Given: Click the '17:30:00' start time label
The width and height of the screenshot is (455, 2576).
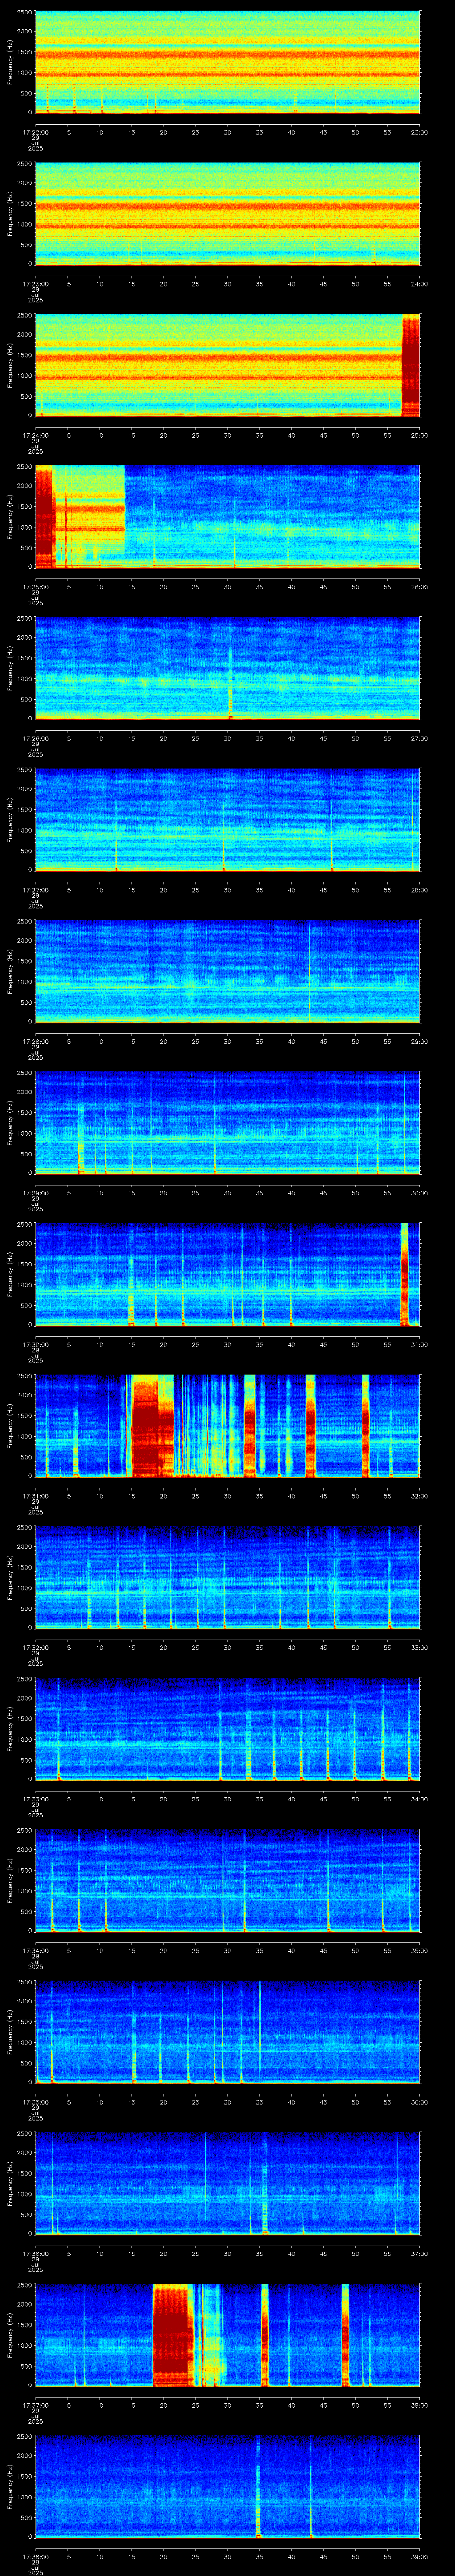Looking at the screenshot, I should pyautogui.click(x=35, y=1344).
